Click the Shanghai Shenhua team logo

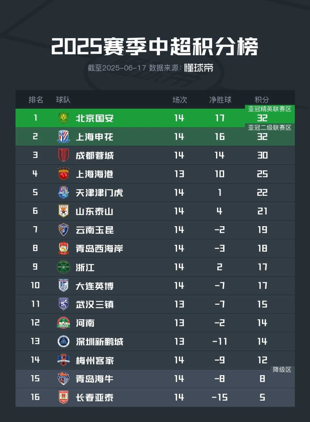63,137
